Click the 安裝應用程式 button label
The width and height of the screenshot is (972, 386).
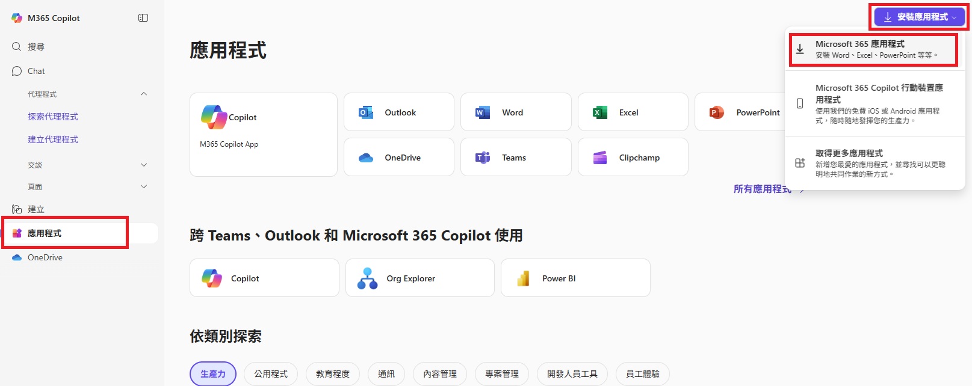922,17
